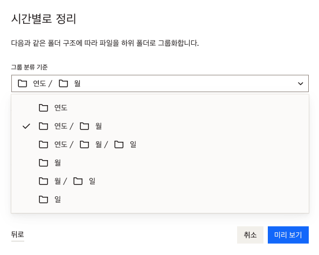Click the checkmark next to 연도 / 월
319x255 pixels.
26,126
